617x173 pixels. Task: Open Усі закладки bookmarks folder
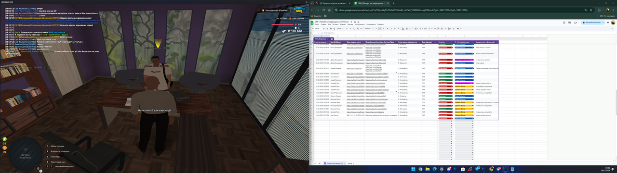tap(607, 16)
